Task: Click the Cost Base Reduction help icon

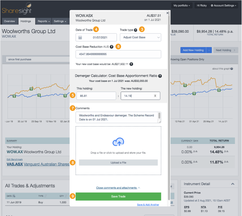Action: (111, 47)
